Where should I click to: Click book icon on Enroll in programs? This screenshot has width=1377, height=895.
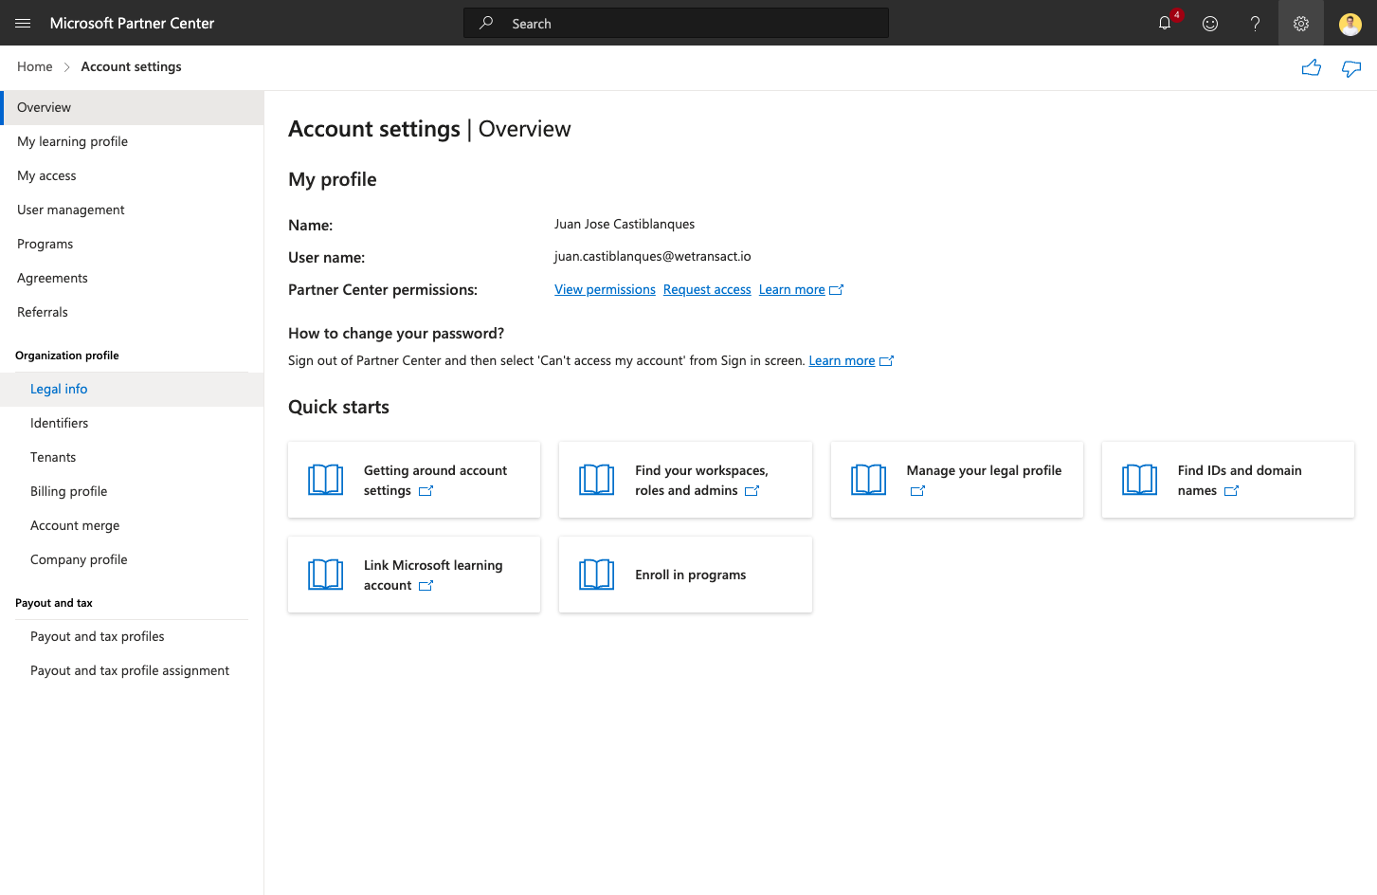tap(597, 575)
